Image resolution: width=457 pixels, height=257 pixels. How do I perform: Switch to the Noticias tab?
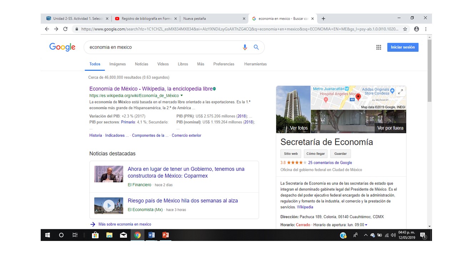(x=141, y=64)
